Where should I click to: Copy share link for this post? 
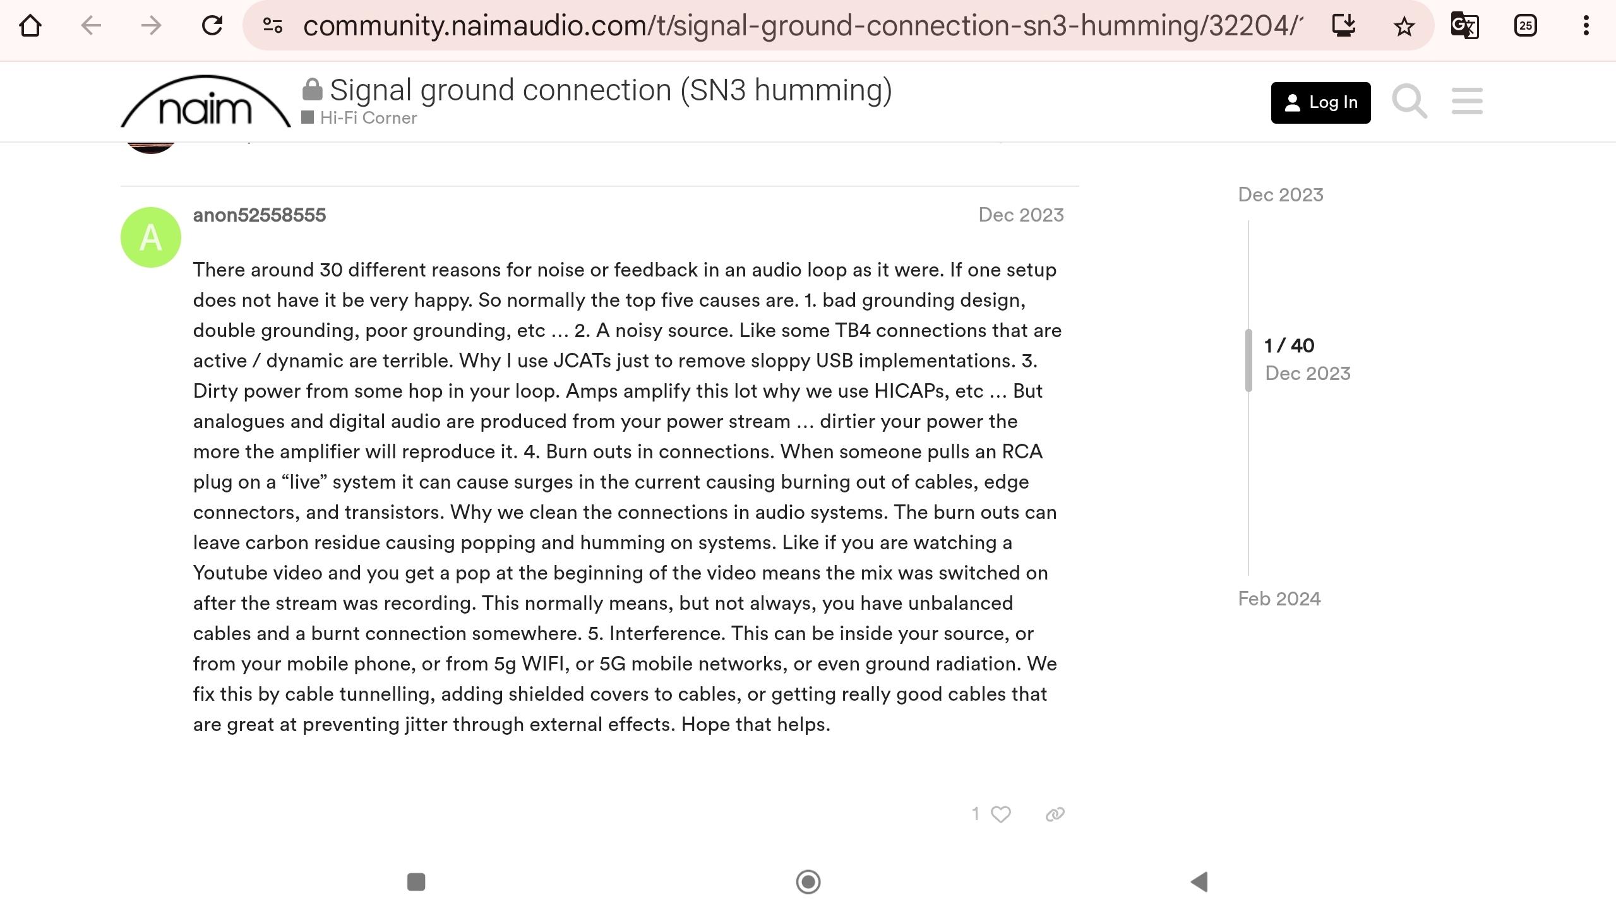[1055, 814]
